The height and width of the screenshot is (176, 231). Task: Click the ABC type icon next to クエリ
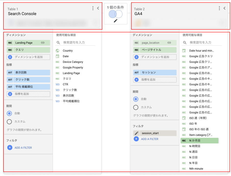tap(10, 50)
